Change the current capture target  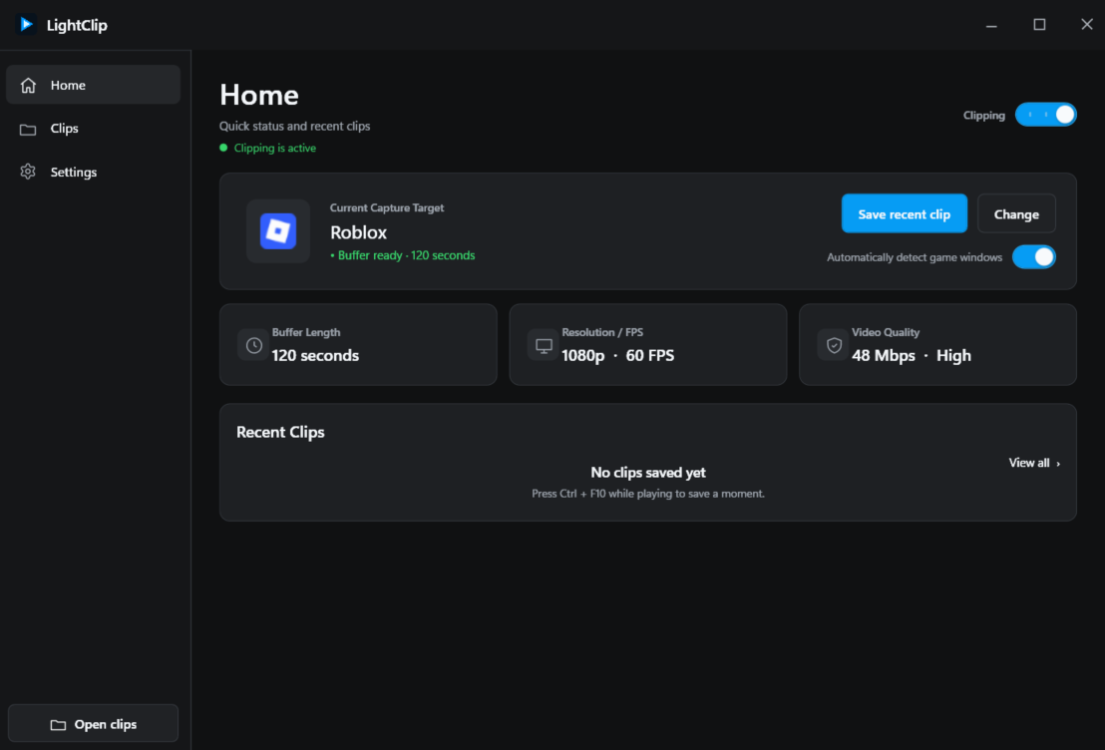(1016, 213)
